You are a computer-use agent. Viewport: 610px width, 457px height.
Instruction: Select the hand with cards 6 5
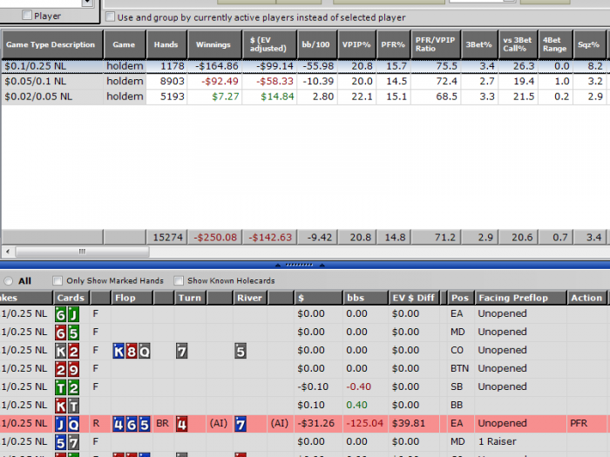(305, 332)
